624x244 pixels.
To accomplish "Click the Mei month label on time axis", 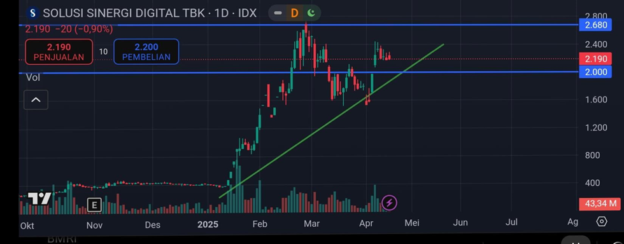I will [412, 223].
